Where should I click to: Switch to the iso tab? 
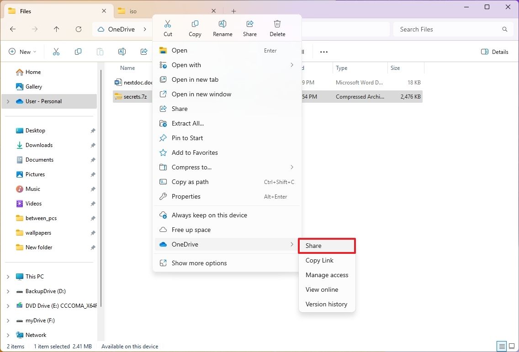(132, 11)
